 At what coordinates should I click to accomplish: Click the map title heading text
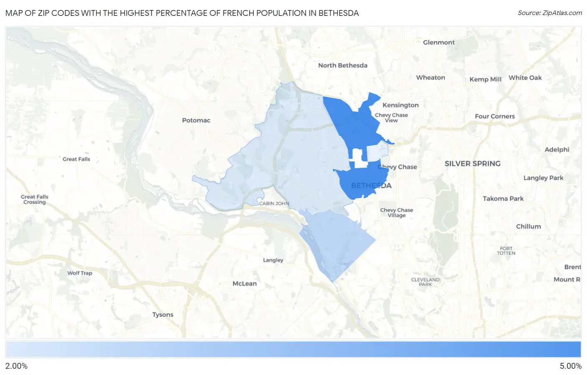point(182,13)
